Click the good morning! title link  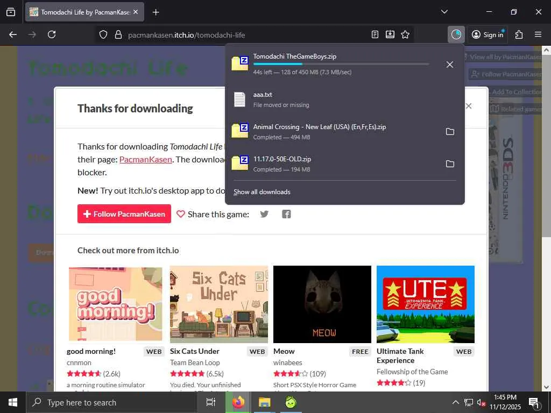[91, 351]
